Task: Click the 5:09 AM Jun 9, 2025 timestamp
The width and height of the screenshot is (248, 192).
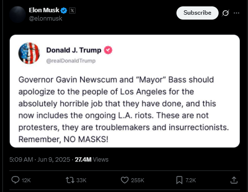Action: tap(40, 160)
